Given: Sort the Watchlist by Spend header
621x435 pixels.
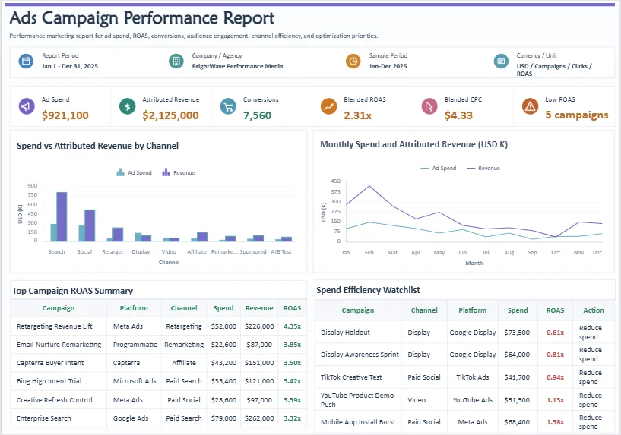Looking at the screenshot, I should click(518, 310).
